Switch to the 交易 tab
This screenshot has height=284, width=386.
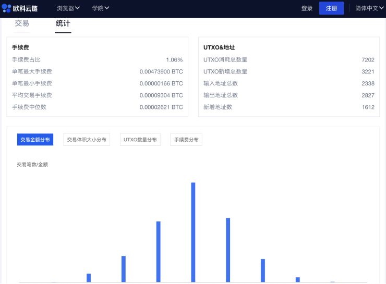point(22,23)
